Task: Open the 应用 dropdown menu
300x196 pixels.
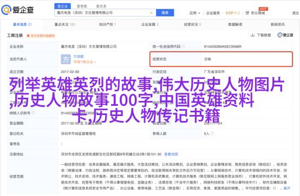Action: tap(194, 13)
